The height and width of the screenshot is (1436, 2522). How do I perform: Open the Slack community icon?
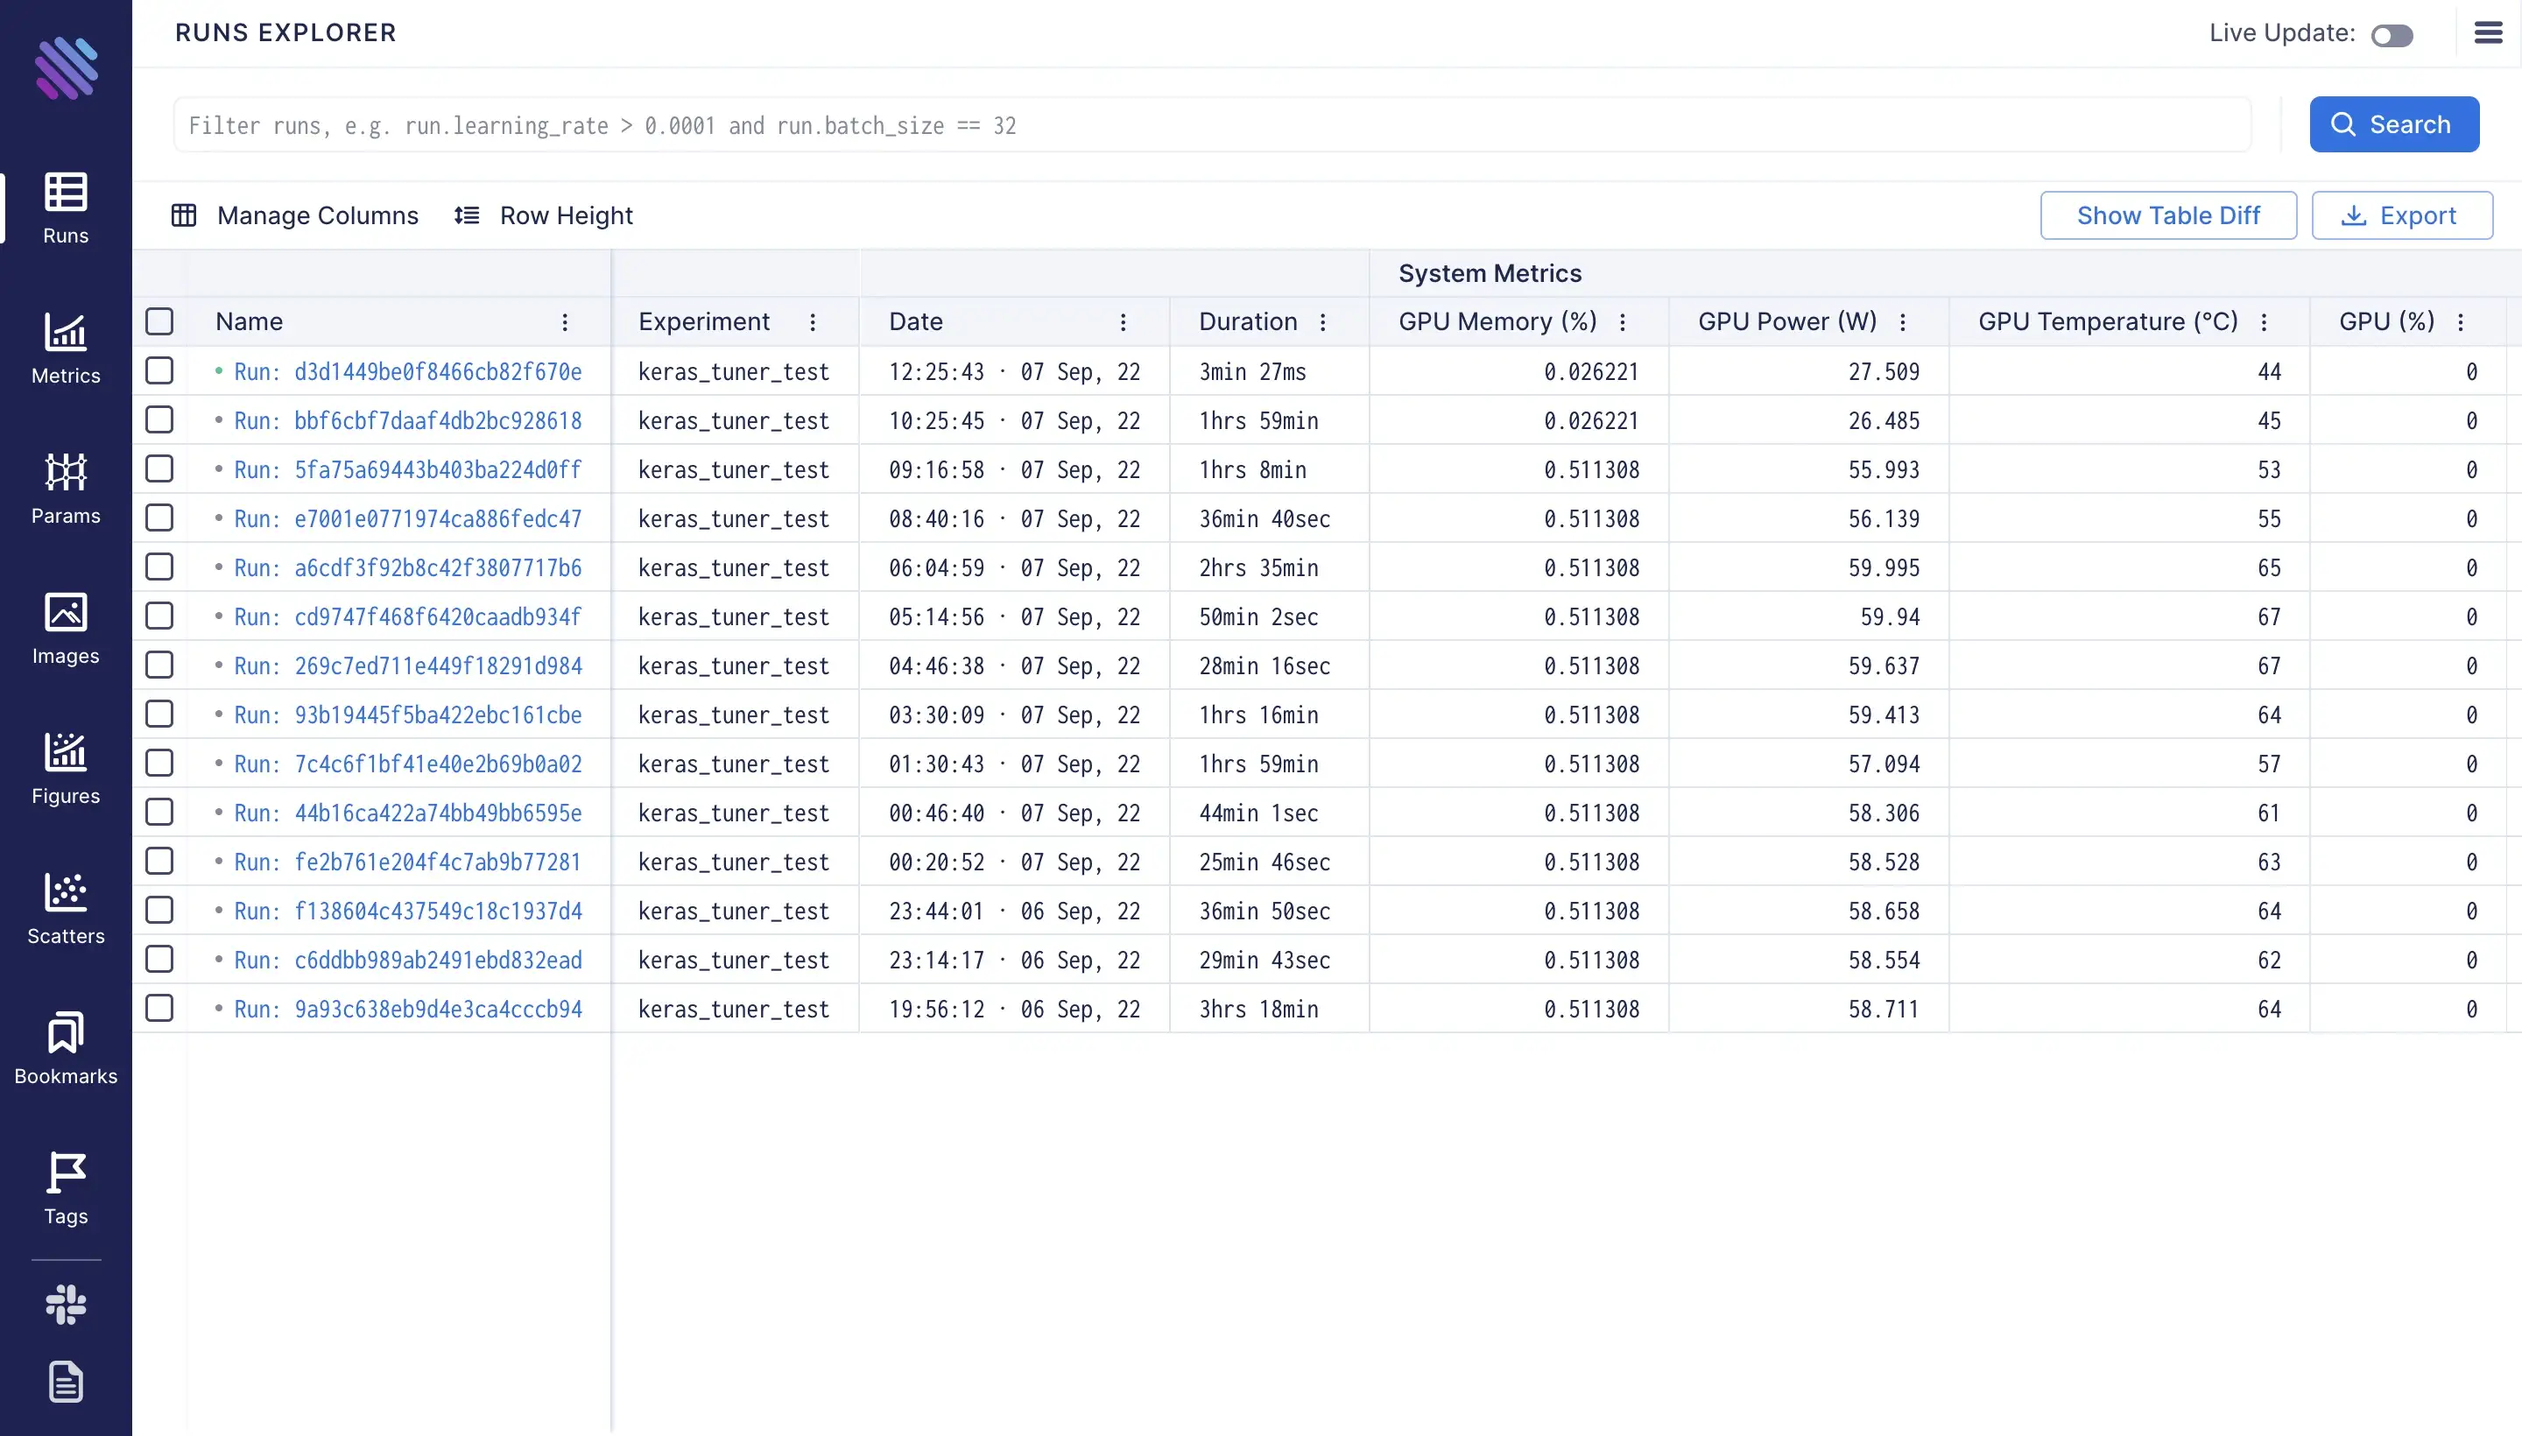tap(66, 1304)
